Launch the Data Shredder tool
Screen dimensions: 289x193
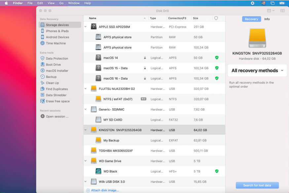56,95
